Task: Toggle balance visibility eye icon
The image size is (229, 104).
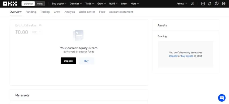Action: pos(40,25)
